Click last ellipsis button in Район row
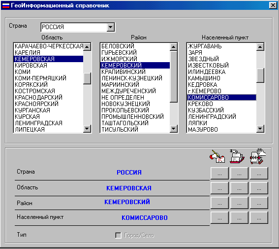The height and width of the screenshot is (249, 279). (x=259, y=203)
